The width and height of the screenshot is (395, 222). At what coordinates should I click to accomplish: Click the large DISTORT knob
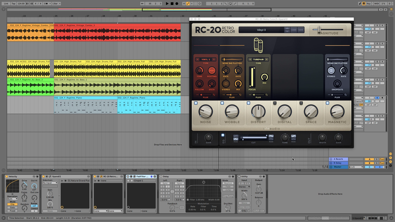(x=258, y=111)
